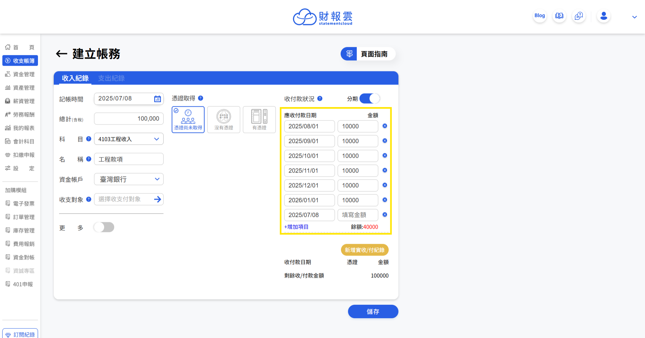Open 401申報 module in the sidebar

click(20, 284)
